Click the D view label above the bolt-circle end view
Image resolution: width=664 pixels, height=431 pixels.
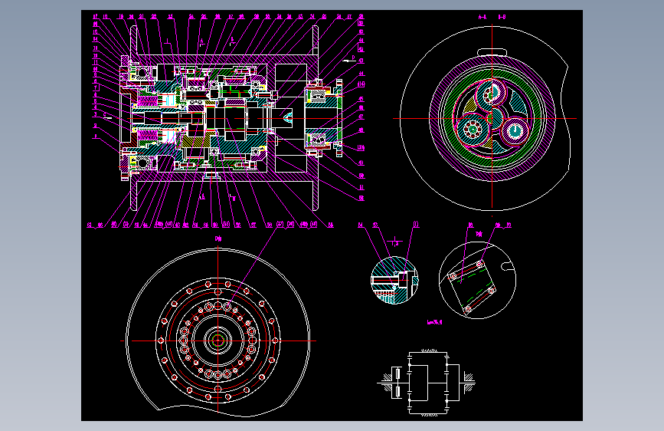(218, 239)
